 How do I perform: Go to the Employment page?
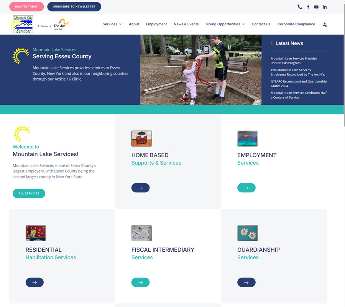[x=156, y=24]
